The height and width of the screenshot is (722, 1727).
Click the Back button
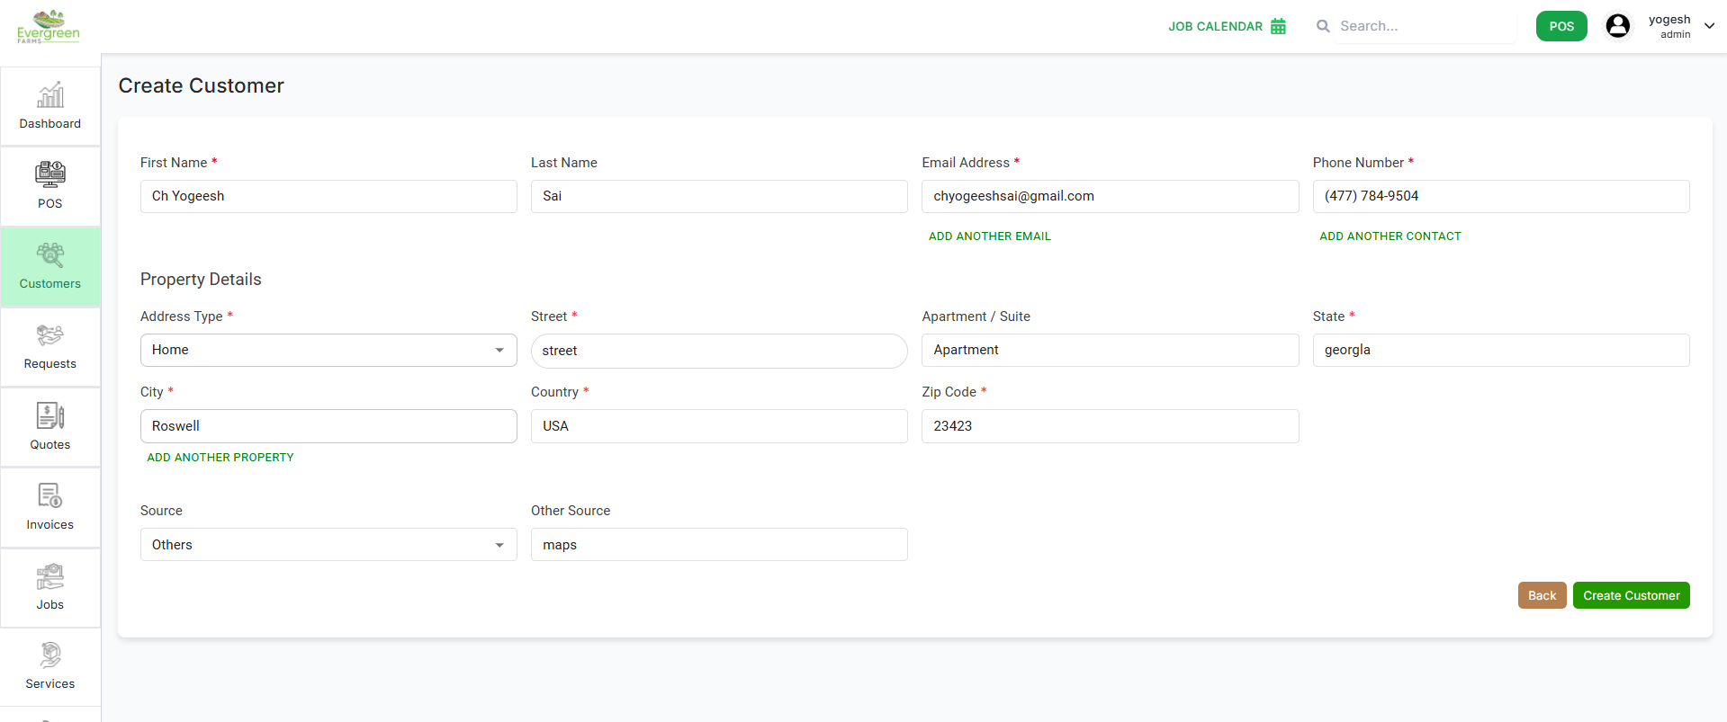1542,595
